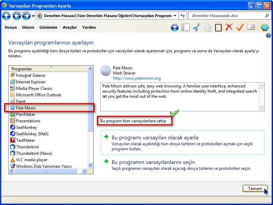
Task: Click program list horizontal scroll left arrow
Action: coord(12,171)
